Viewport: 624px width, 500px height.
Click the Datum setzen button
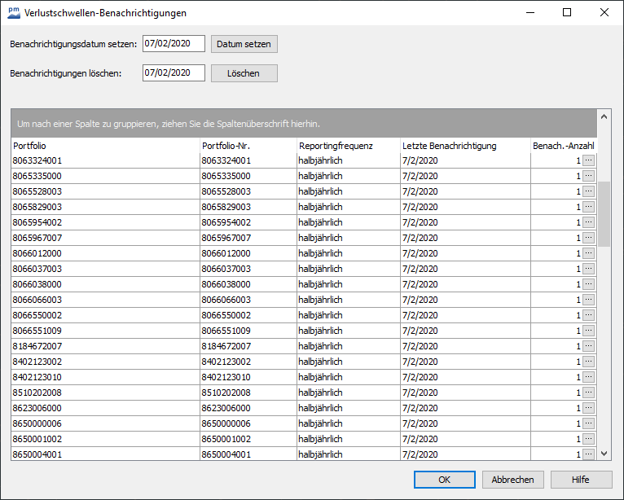pyautogui.click(x=244, y=44)
